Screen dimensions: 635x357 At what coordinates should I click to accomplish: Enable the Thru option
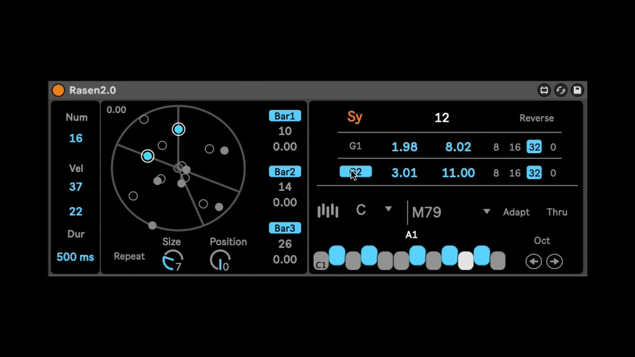click(x=557, y=212)
